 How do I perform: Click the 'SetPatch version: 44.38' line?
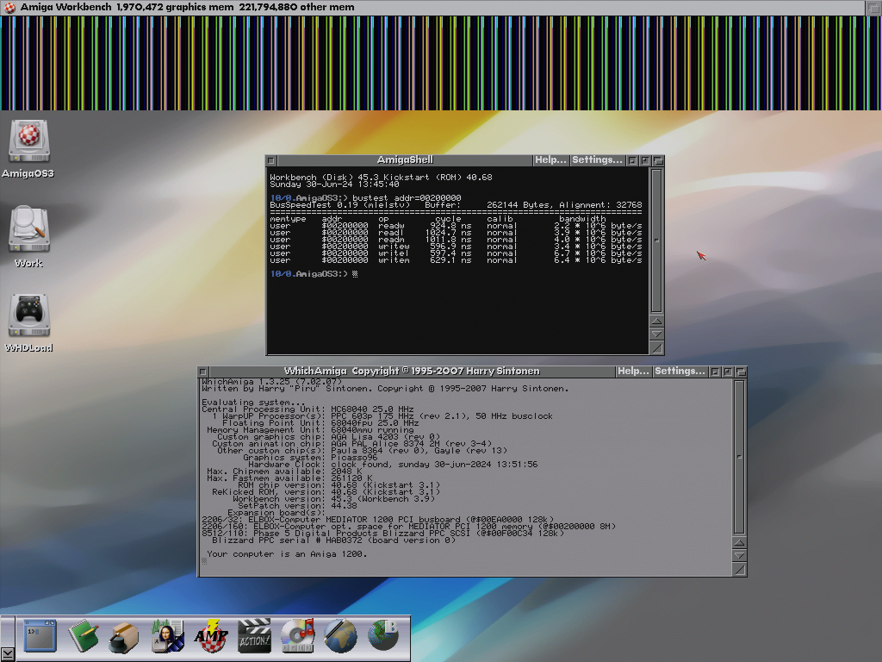click(x=297, y=506)
